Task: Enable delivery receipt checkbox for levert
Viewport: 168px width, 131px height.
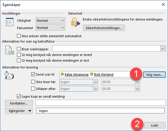Action: point(19,55)
